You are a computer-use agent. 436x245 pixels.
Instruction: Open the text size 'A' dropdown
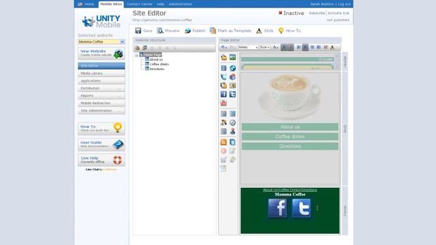click(275, 47)
